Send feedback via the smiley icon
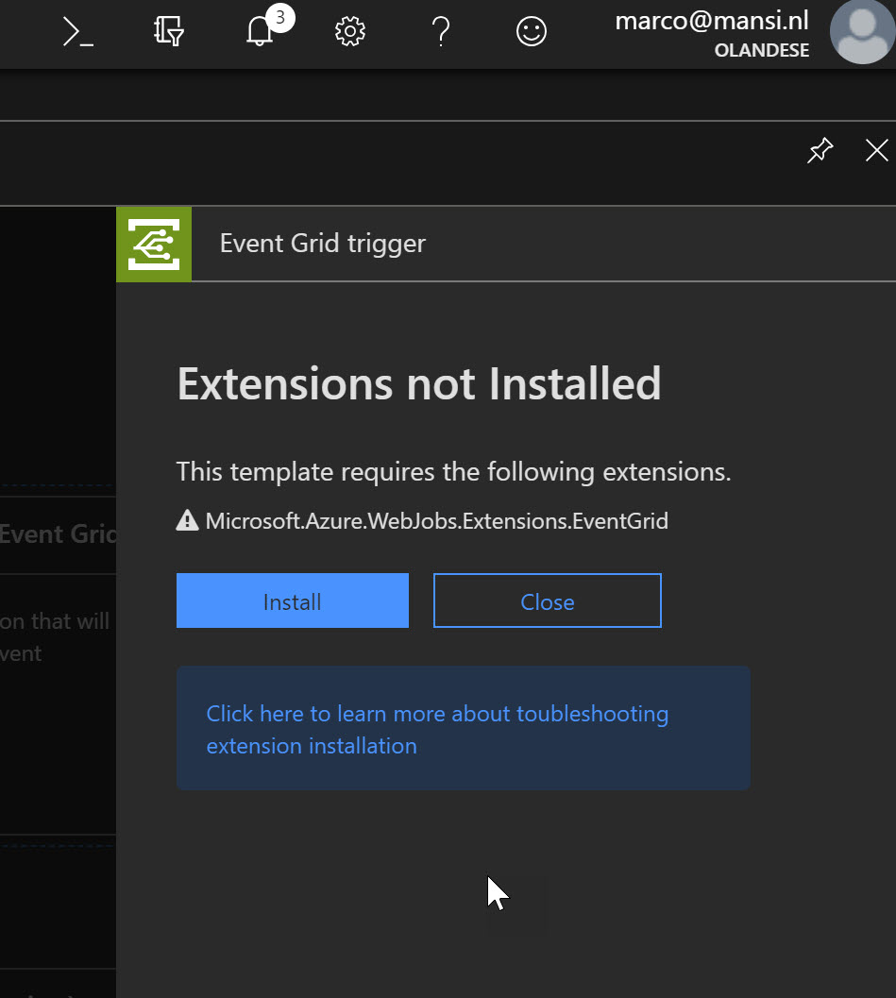Screen dimensions: 896x998 [x=531, y=31]
